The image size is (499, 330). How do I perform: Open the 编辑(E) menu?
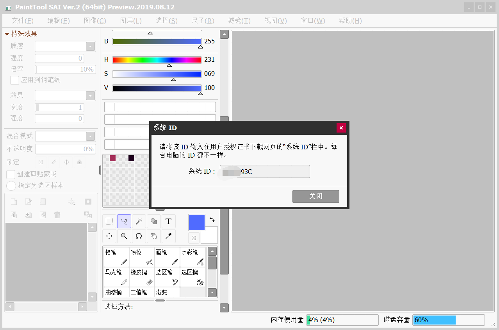(x=59, y=21)
